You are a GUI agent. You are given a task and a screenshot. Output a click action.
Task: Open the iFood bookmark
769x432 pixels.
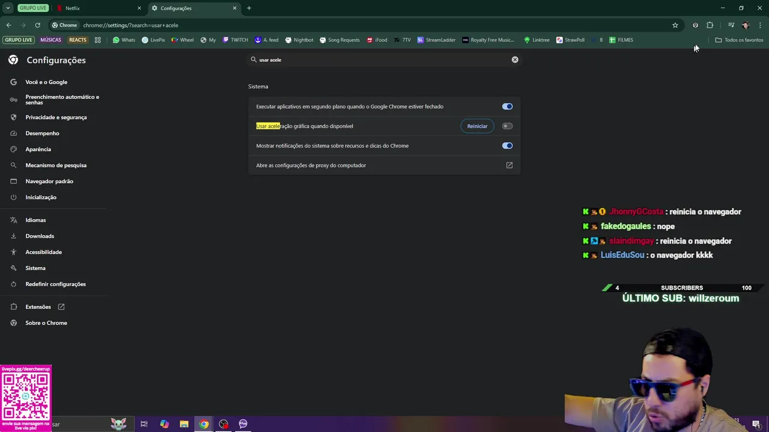(377, 40)
